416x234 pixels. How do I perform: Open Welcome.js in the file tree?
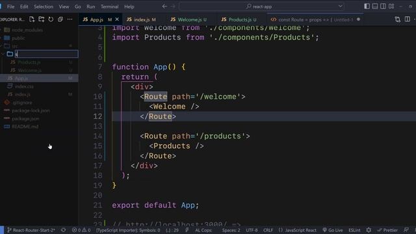[x=29, y=70]
